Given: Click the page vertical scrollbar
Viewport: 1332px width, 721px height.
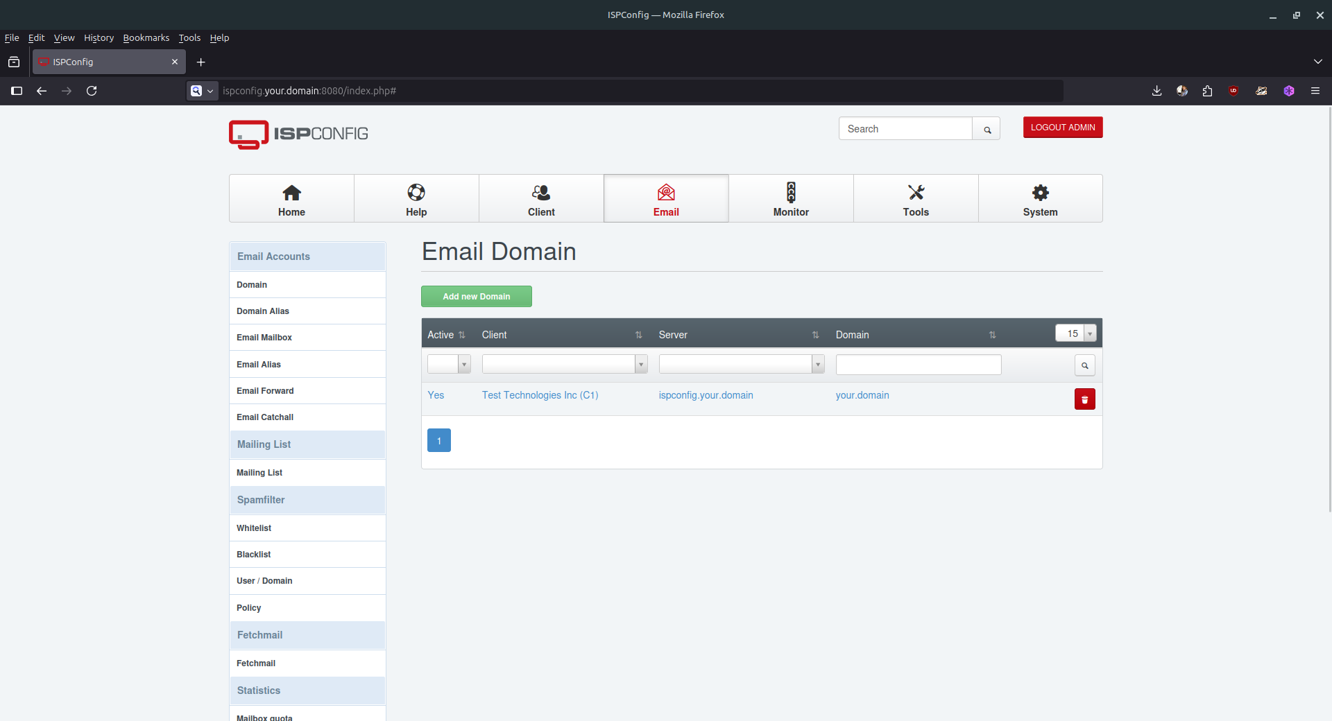Looking at the screenshot, I should pos(1329,309).
